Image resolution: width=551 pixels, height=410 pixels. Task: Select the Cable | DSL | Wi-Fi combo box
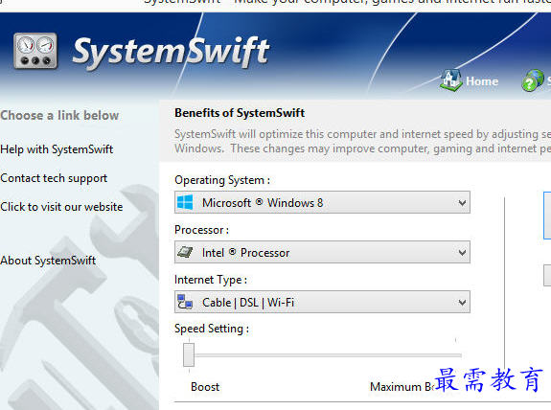tap(322, 302)
